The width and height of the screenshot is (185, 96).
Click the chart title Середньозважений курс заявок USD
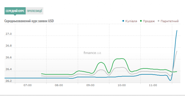click(x=29, y=21)
